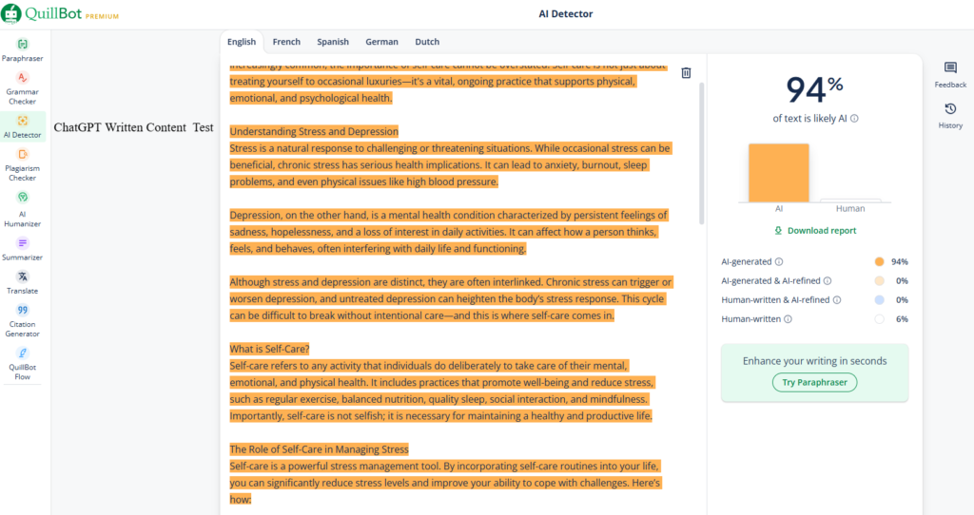This screenshot has width=974, height=515.
Task: Open the Citation Generator tool
Action: pyautogui.click(x=23, y=320)
